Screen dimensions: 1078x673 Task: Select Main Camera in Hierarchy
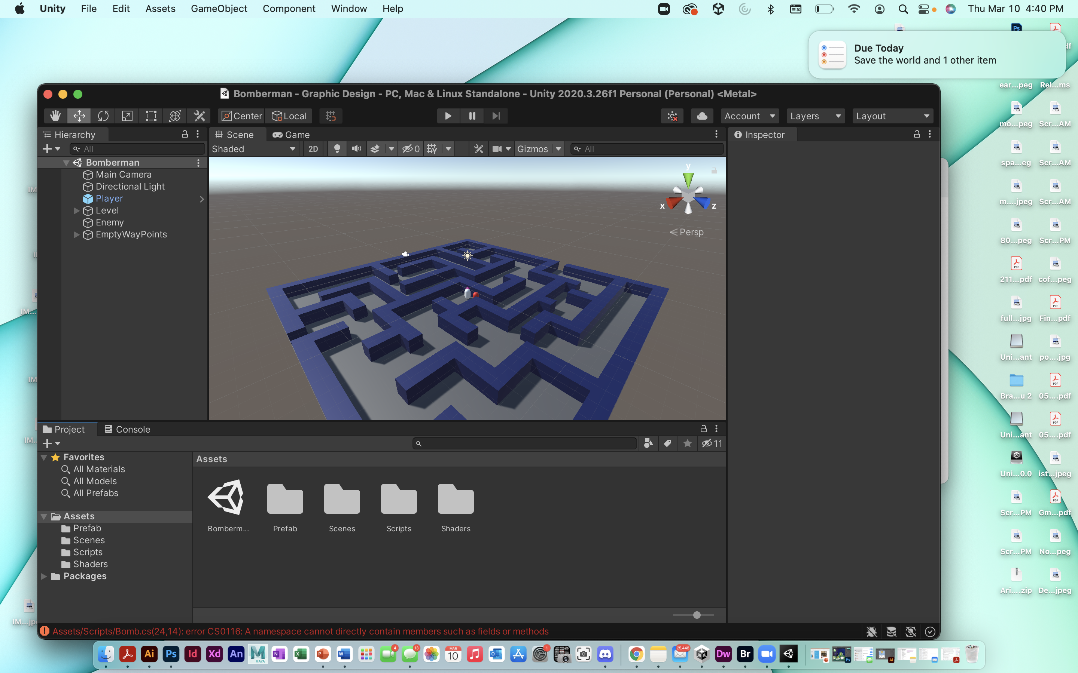click(x=124, y=175)
